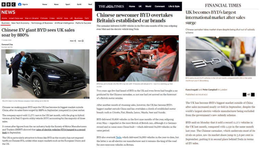Click the BBC logo blocks
This screenshot has height=148, width=259.
coord(9,4)
